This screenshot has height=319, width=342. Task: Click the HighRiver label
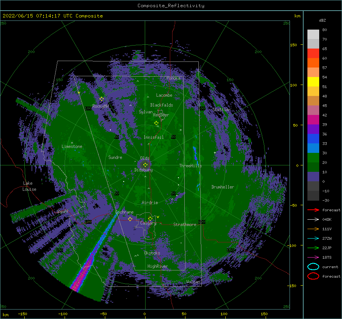coord(158,266)
